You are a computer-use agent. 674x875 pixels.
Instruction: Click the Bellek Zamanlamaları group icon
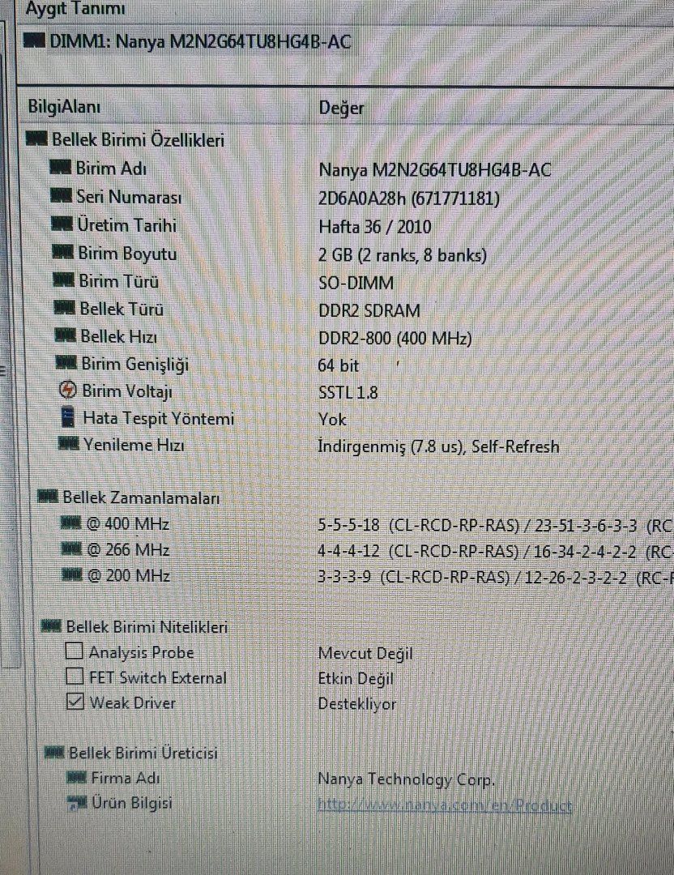pyautogui.click(x=48, y=496)
